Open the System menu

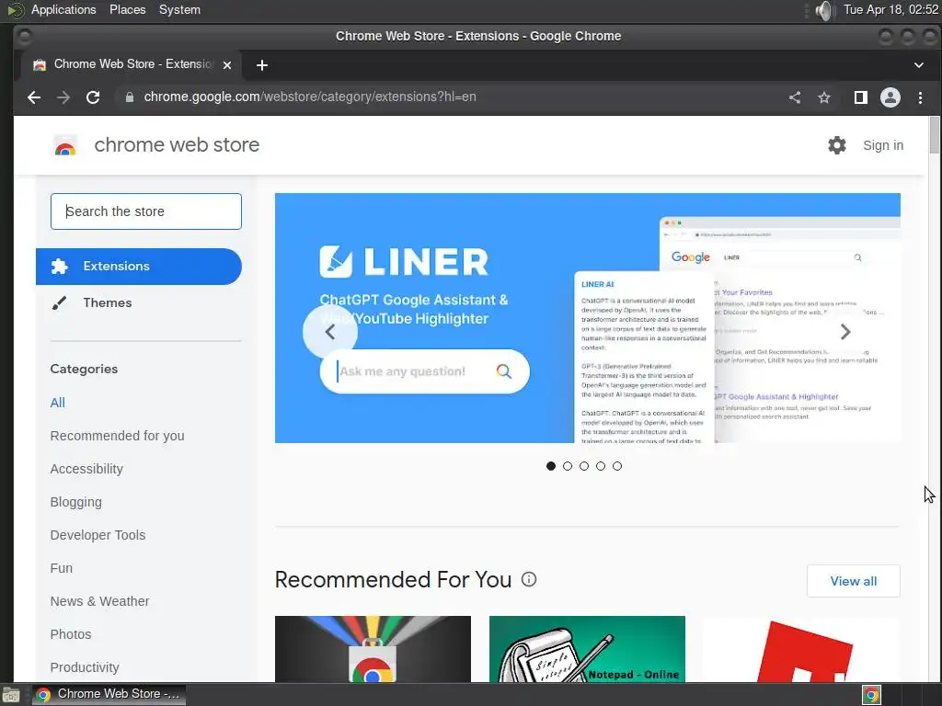click(x=179, y=10)
